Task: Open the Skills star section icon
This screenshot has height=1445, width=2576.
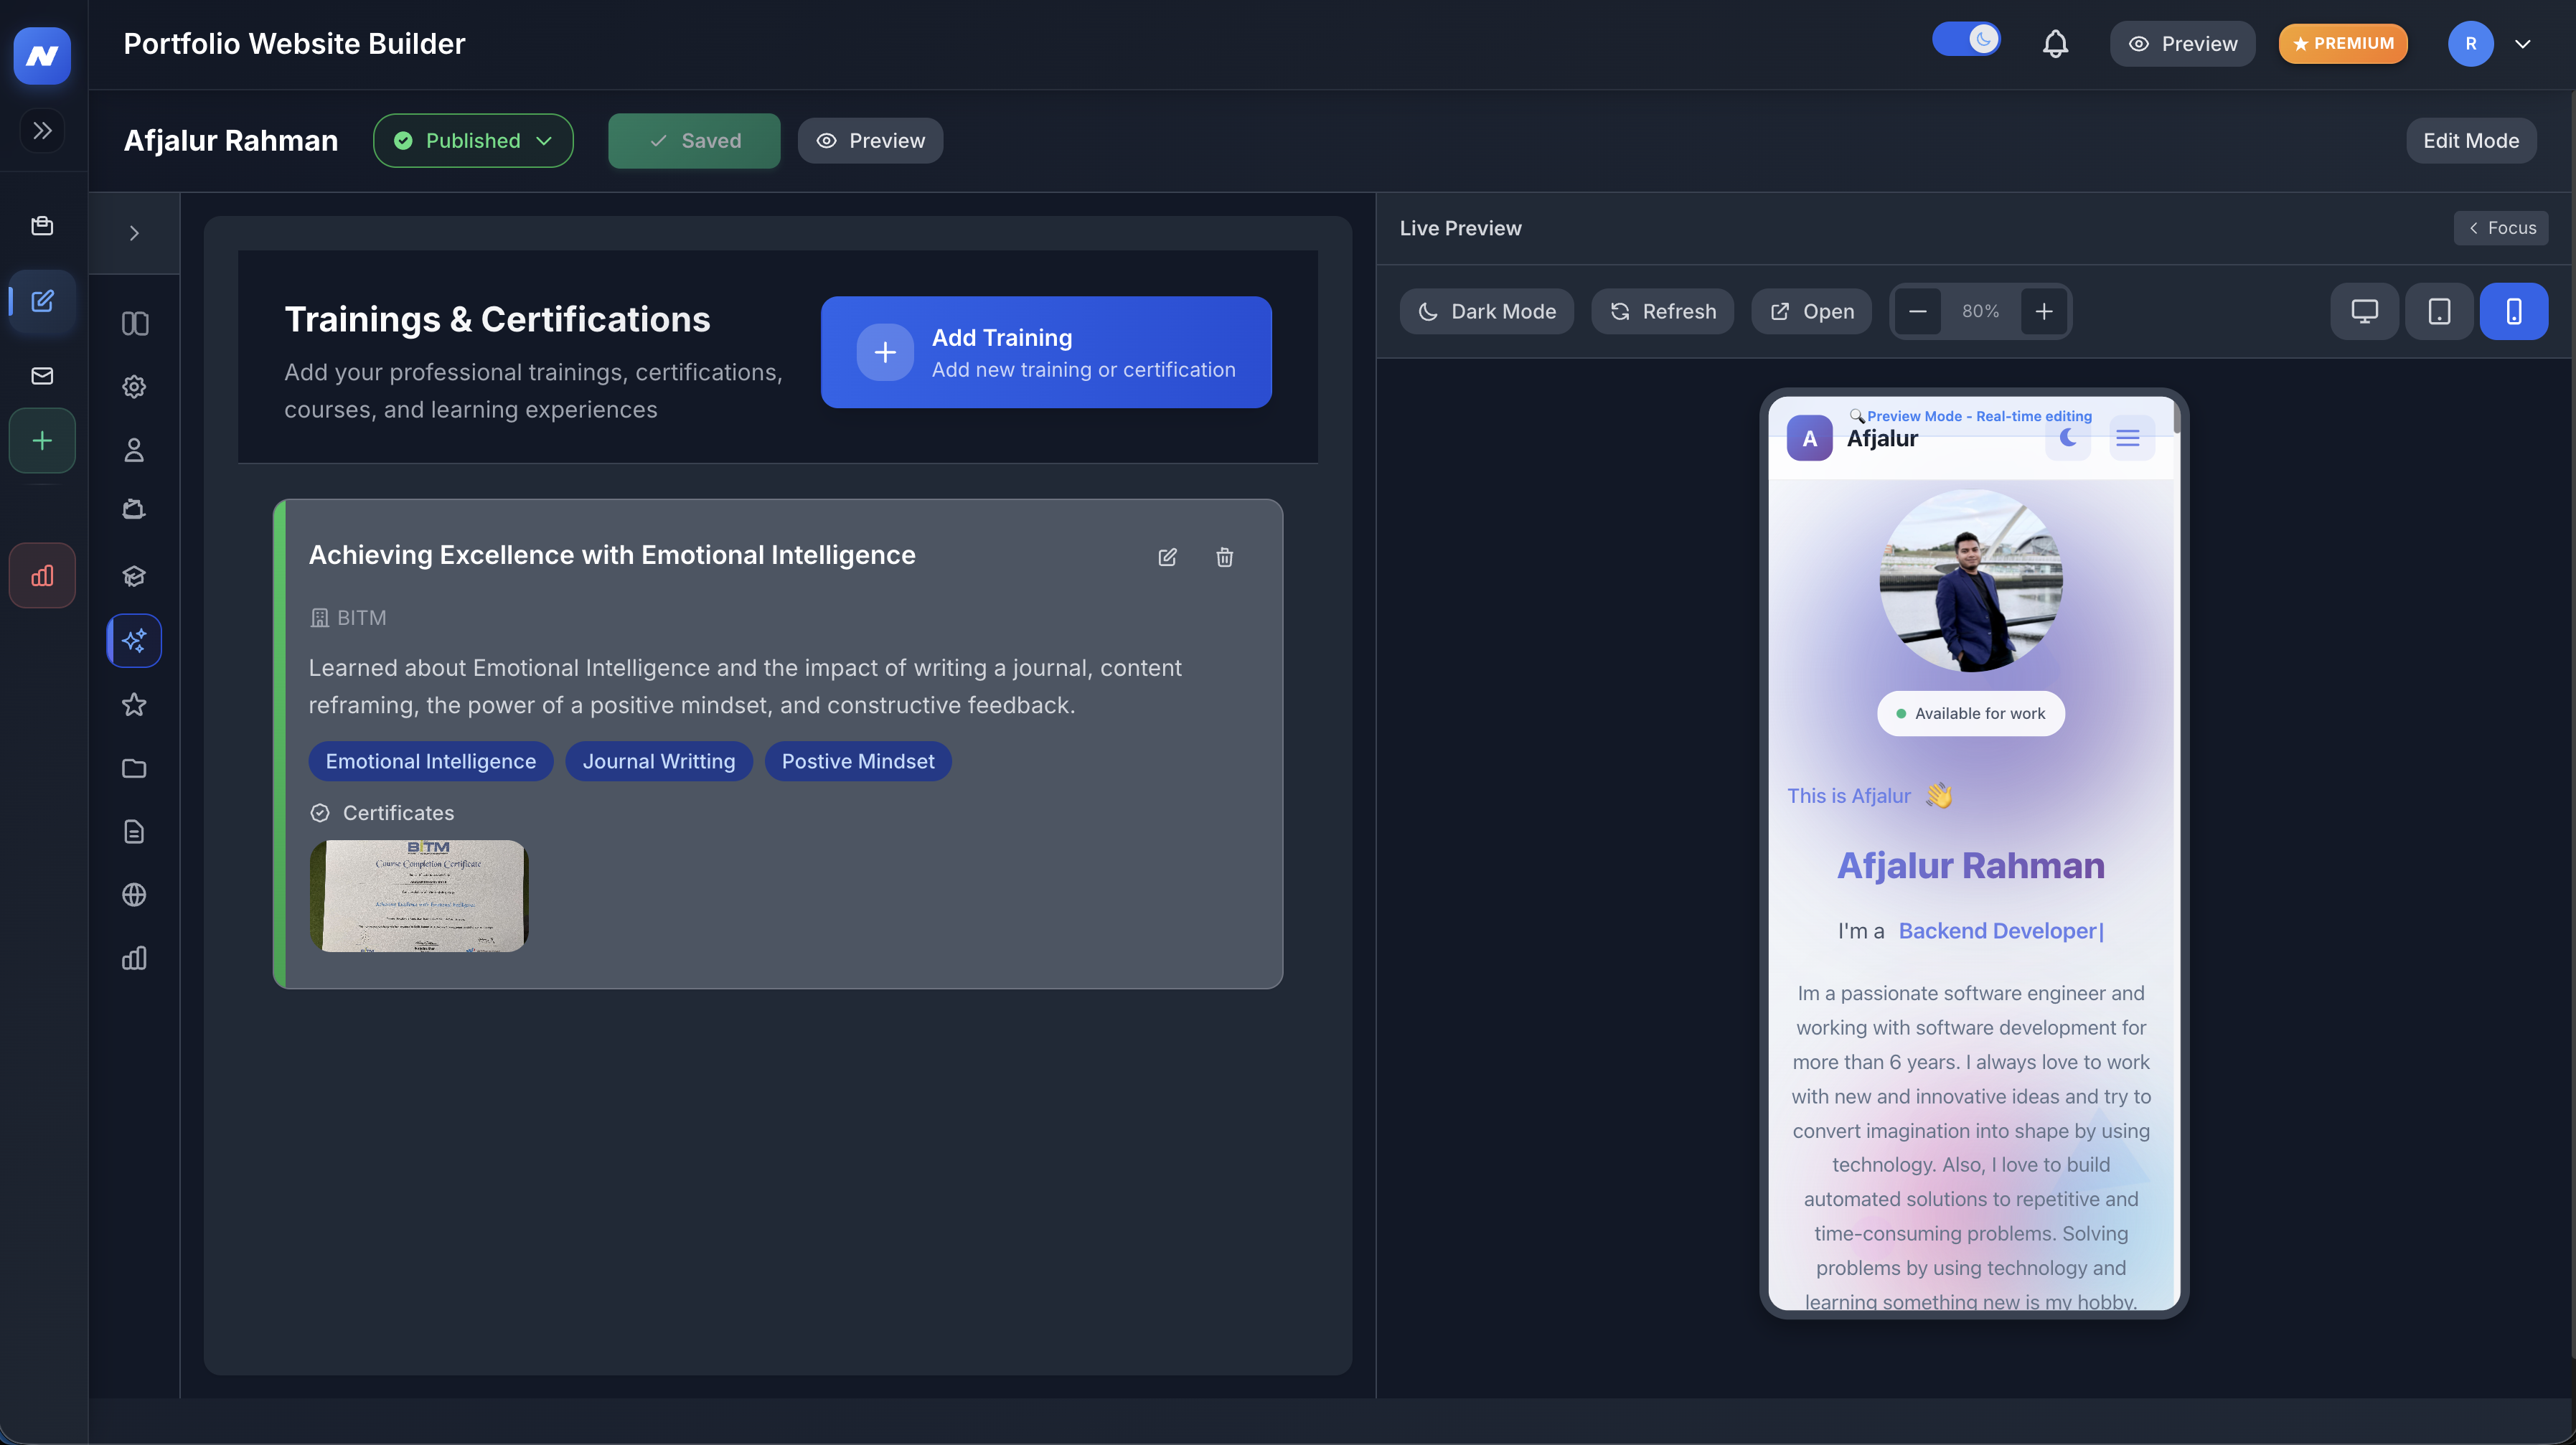Action: pyautogui.click(x=134, y=704)
